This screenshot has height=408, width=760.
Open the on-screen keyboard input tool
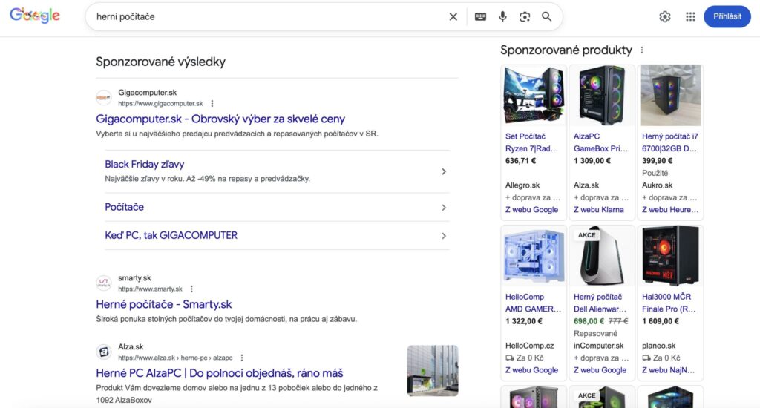point(480,16)
